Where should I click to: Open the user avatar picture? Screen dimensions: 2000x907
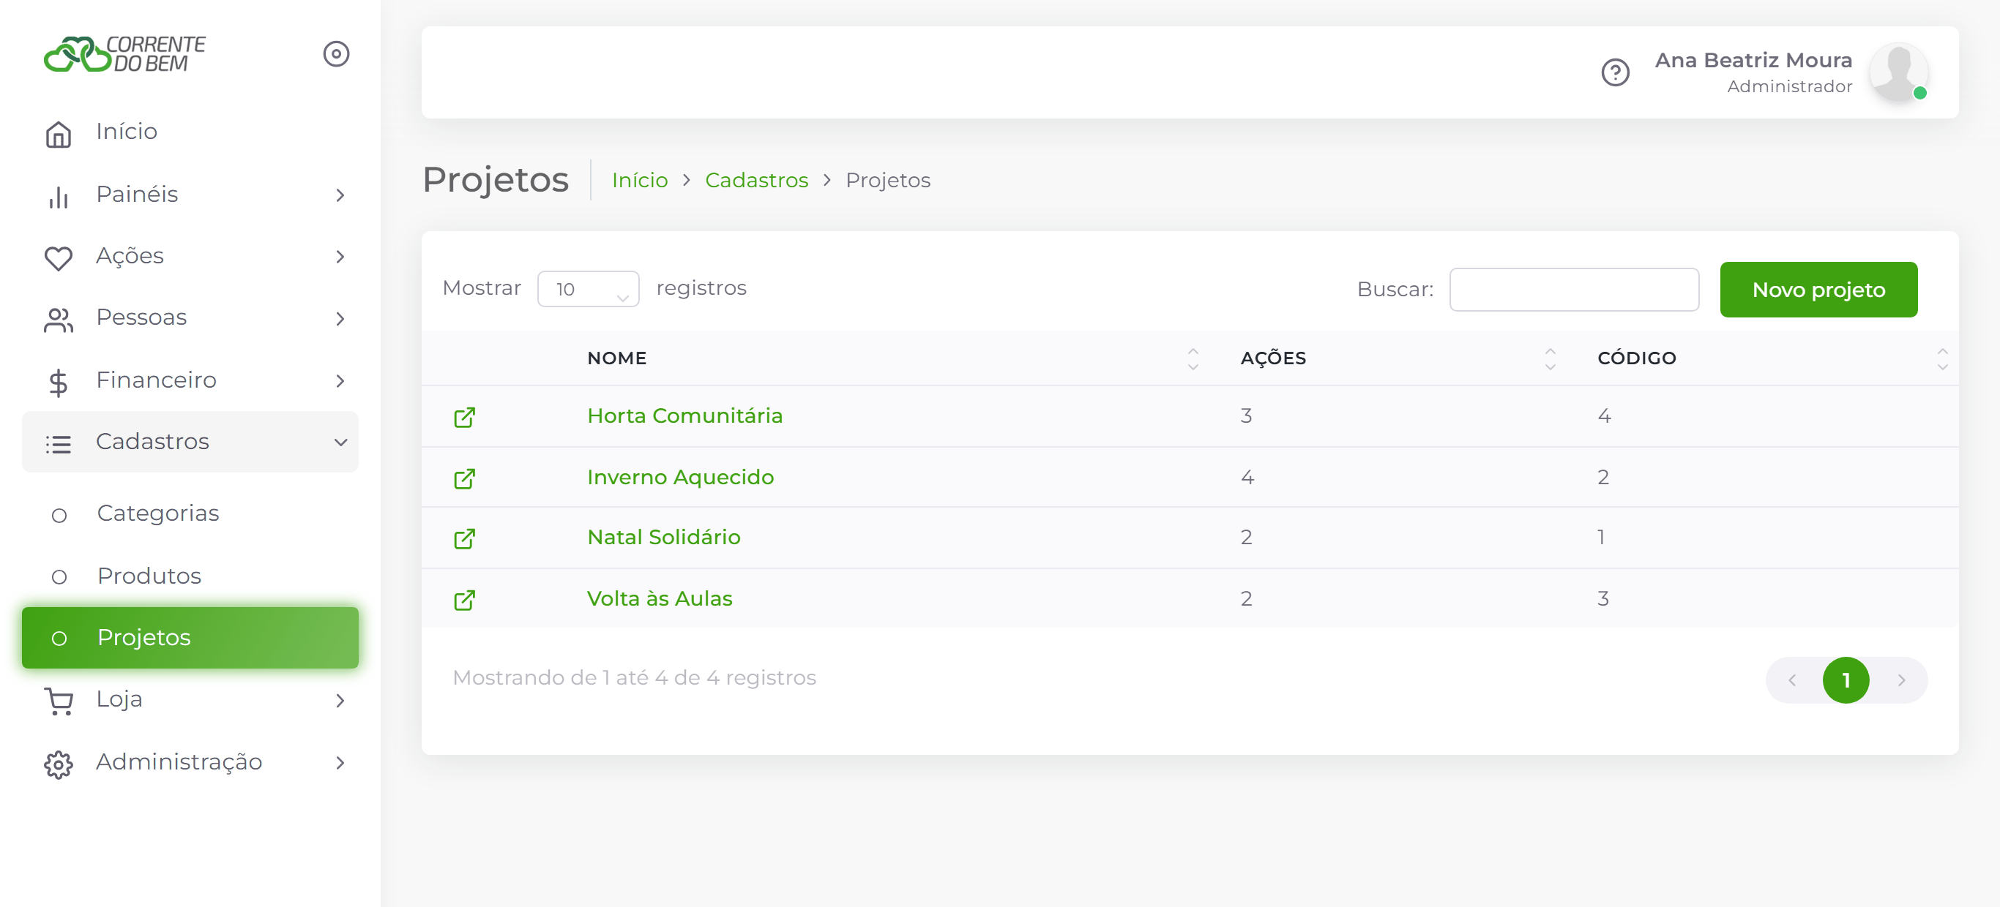point(1898,72)
